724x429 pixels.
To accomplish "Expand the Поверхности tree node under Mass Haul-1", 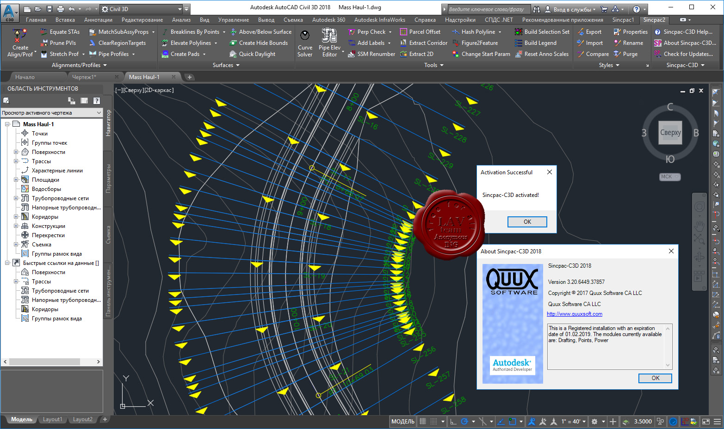I will click(16, 152).
